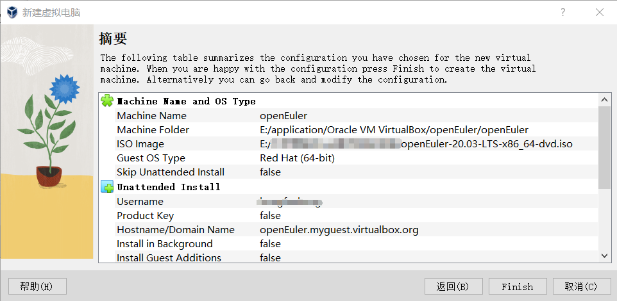Click the false value of Product Key
The image size is (617, 301).
click(x=270, y=216)
